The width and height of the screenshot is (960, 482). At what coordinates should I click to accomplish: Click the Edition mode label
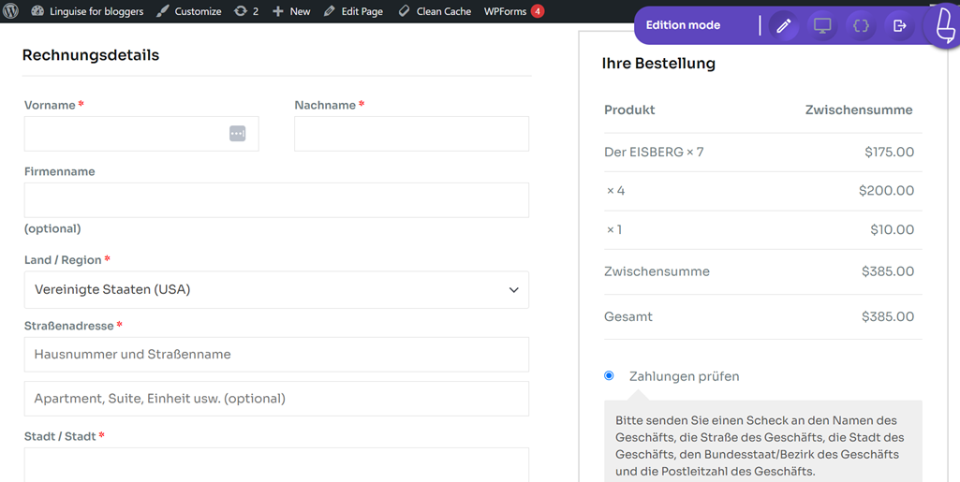(x=683, y=25)
